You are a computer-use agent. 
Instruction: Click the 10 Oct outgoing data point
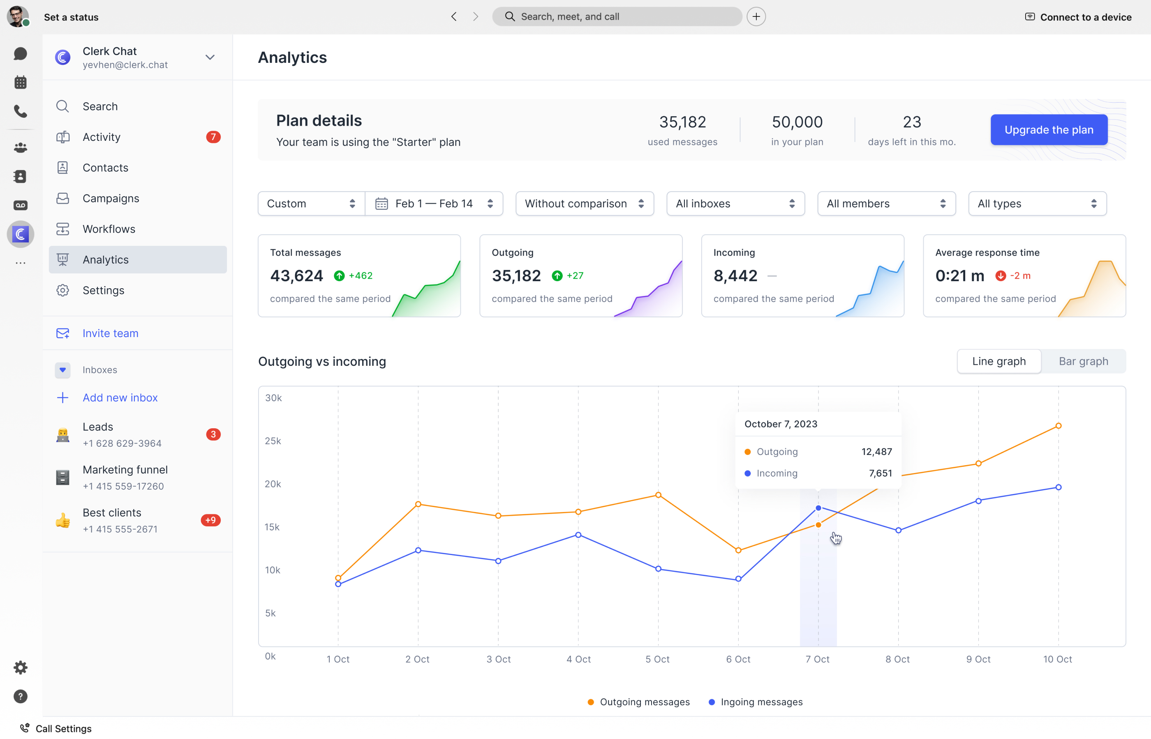point(1058,426)
